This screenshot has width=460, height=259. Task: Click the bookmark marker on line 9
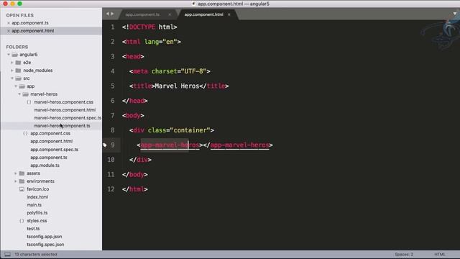click(105, 145)
